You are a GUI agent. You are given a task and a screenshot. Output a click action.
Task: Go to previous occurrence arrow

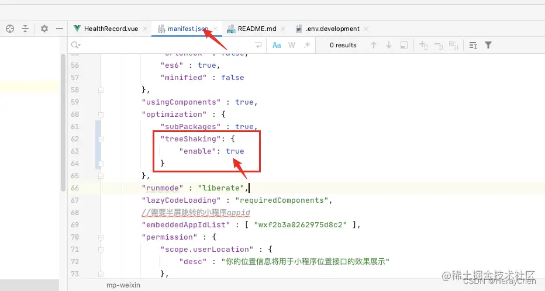coord(374,45)
